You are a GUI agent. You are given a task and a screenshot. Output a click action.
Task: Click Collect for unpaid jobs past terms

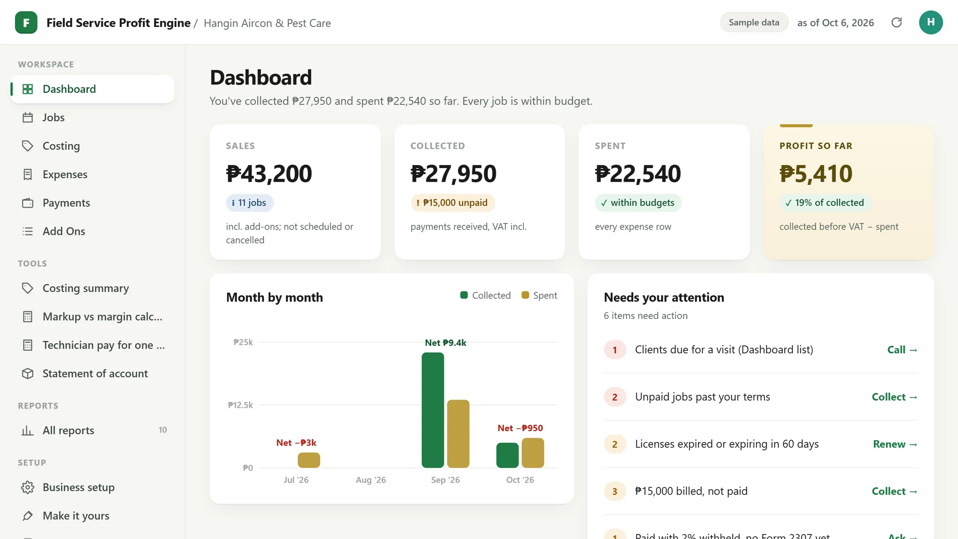[x=895, y=397]
